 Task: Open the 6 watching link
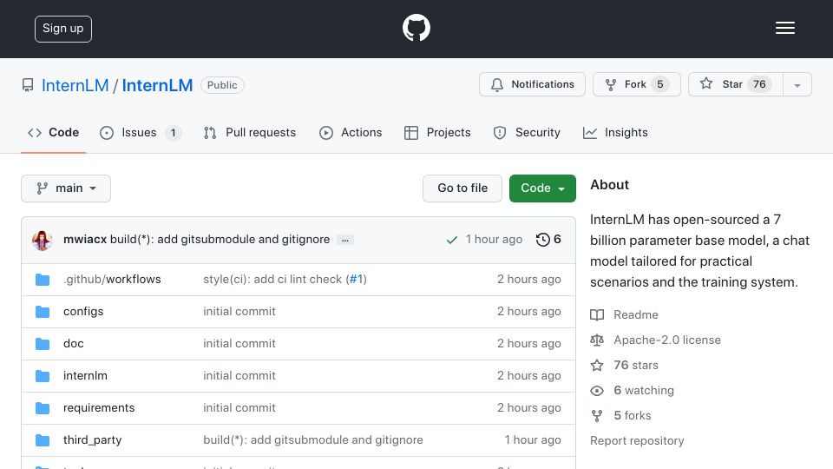click(644, 390)
